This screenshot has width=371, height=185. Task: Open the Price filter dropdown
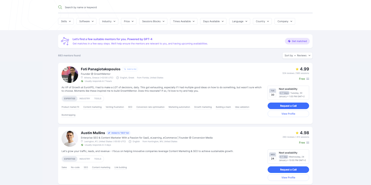coord(129,21)
